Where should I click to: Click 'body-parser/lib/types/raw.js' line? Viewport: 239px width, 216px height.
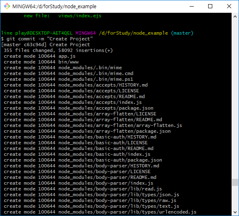pos(90,201)
